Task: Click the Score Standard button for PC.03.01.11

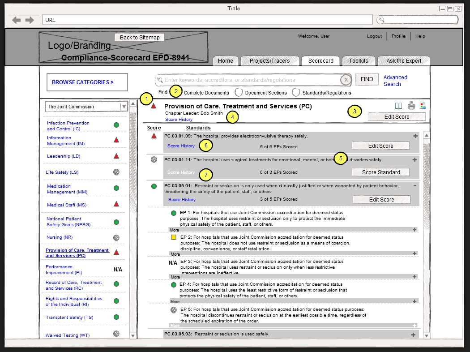Action: coord(381,172)
